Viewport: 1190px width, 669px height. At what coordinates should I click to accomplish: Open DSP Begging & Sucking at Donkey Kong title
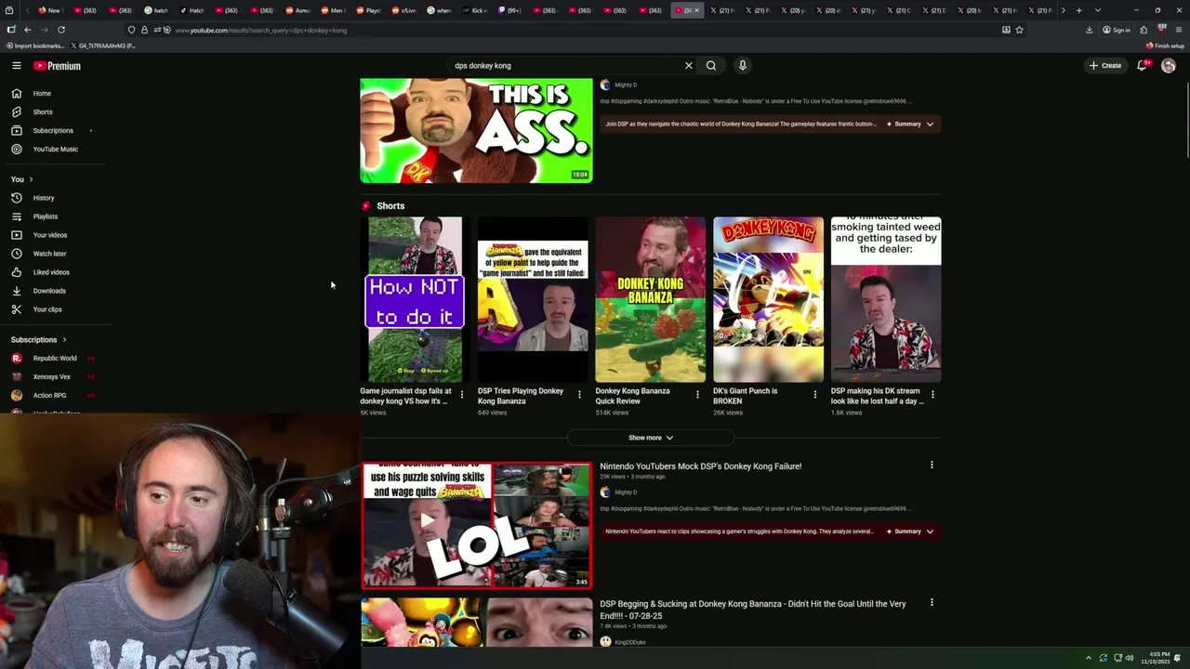(753, 609)
